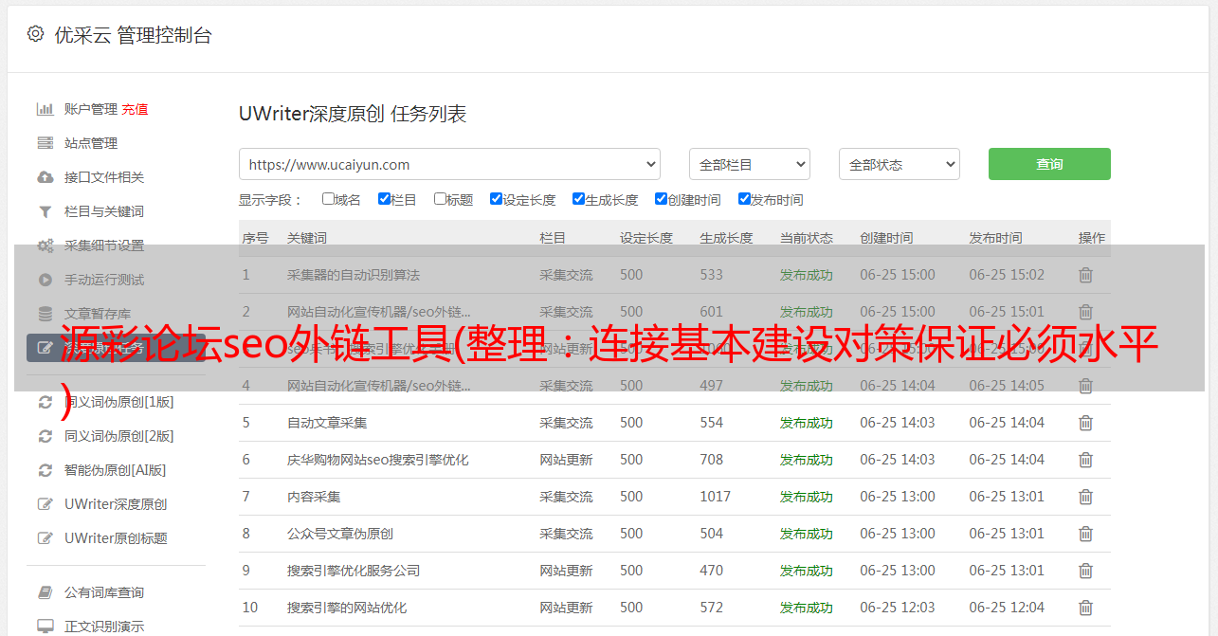Image resolution: width=1218 pixels, height=636 pixels.
Task: Click the 同义词伪原创[2版] refresh icon
Action: pyautogui.click(x=45, y=436)
